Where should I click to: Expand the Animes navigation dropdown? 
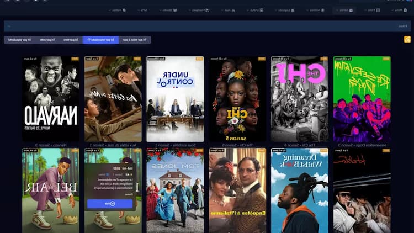tap(316, 10)
